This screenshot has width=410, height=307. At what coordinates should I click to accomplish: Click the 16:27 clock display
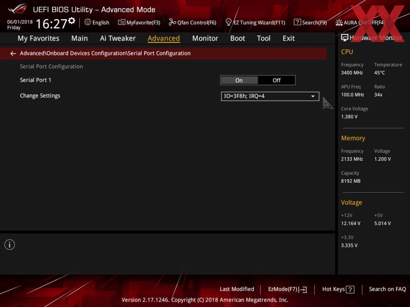51,24
